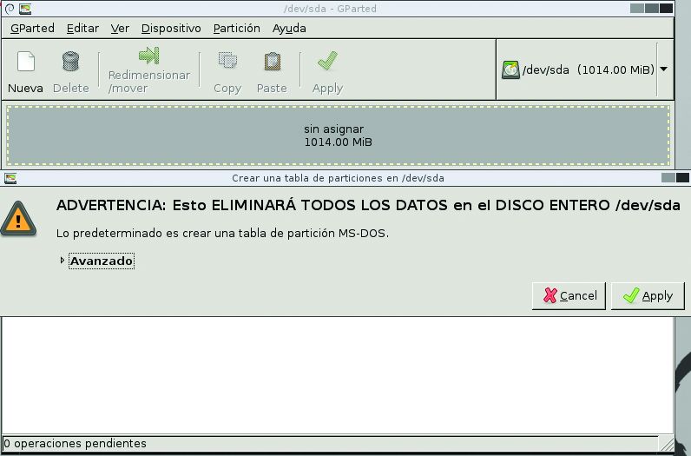Click the dialog title Crear una tabla de particiones
This screenshot has height=456, width=691.
coord(338,178)
